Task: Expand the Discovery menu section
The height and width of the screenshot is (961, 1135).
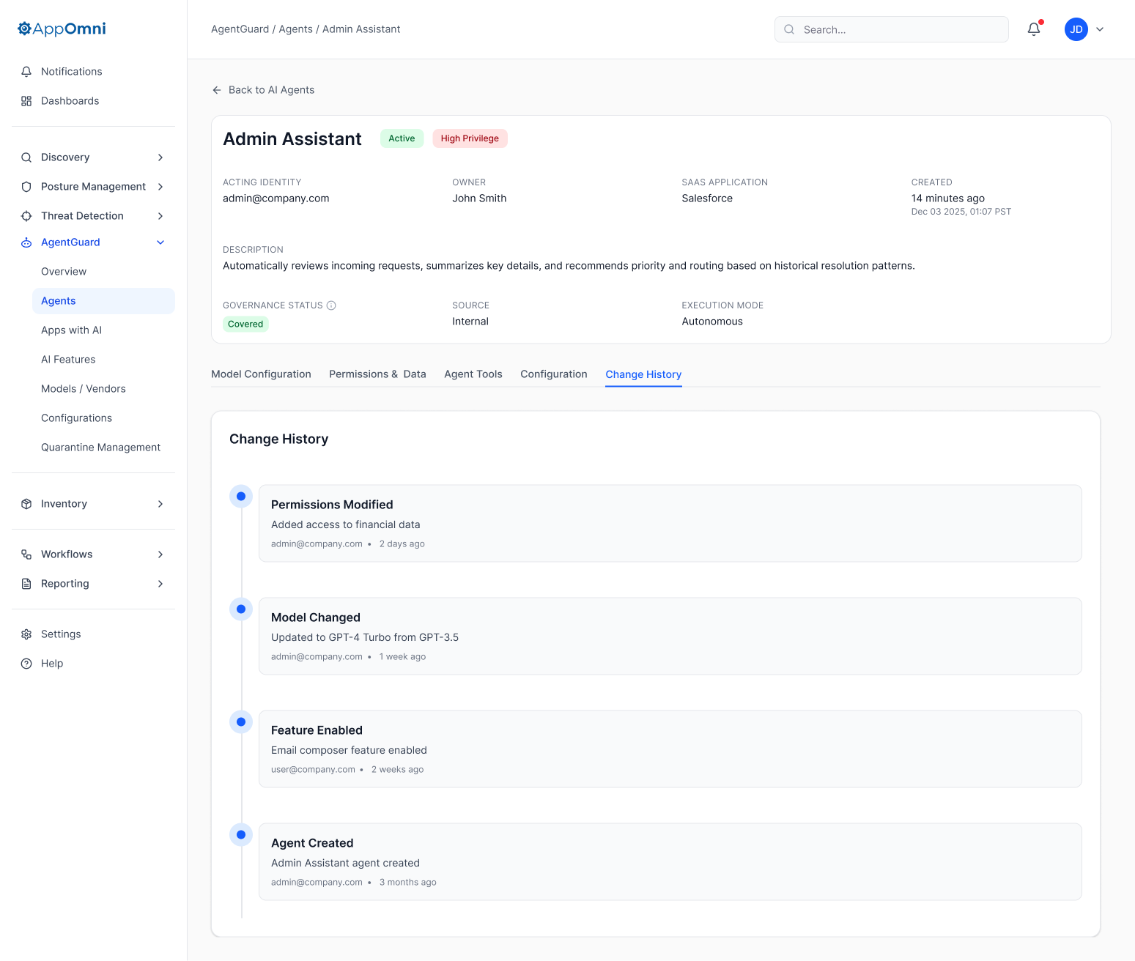Action: 160,157
